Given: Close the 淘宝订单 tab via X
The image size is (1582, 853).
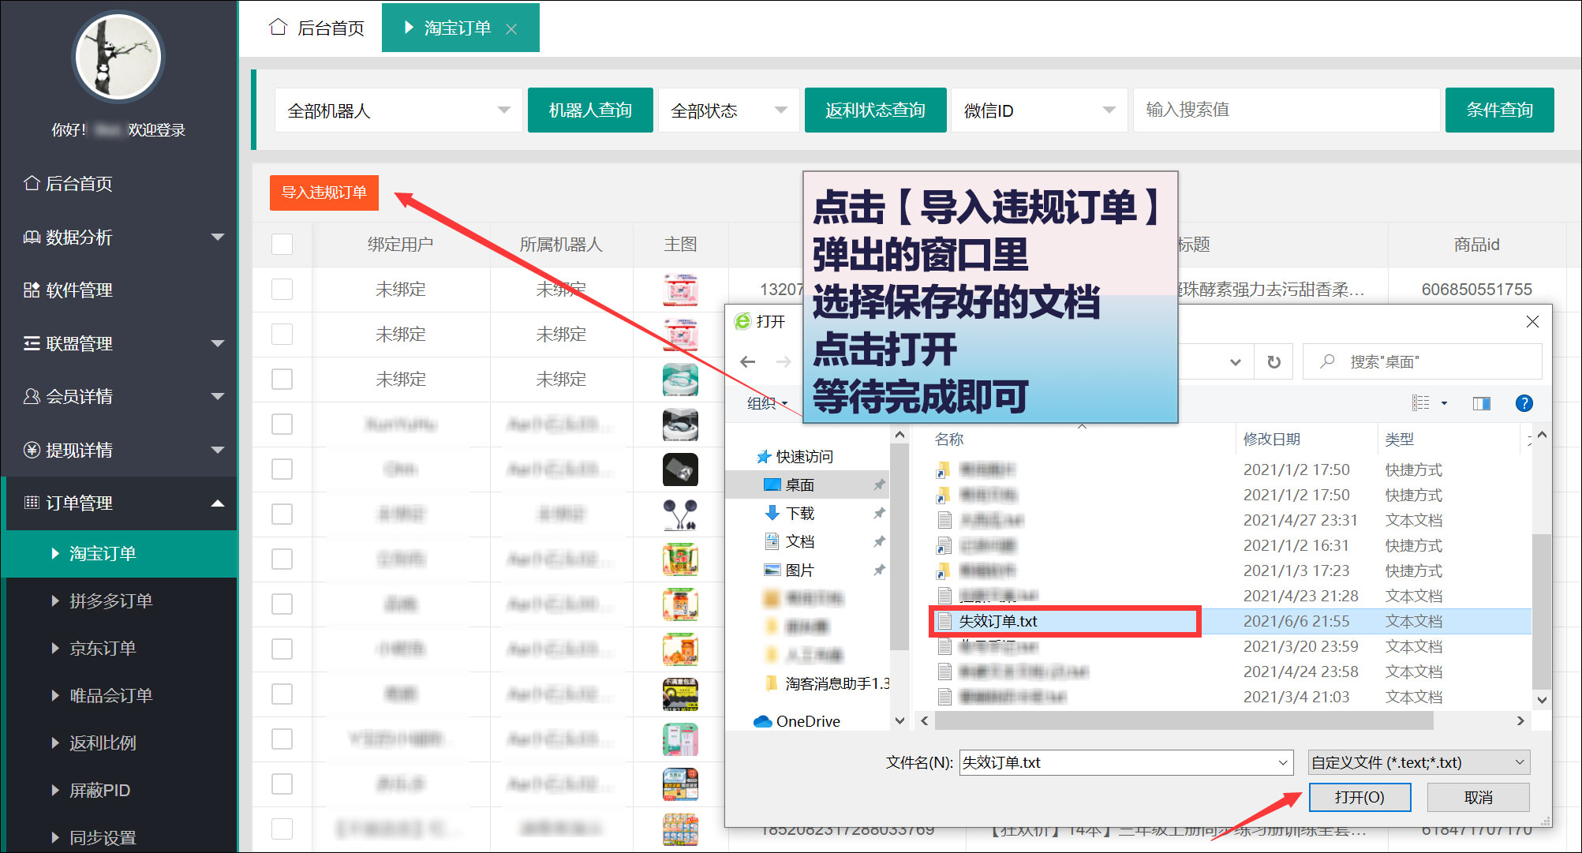Looking at the screenshot, I should point(511,29).
